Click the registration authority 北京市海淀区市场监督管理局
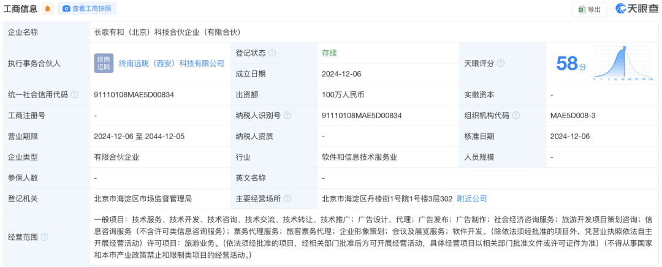 click(143, 198)
